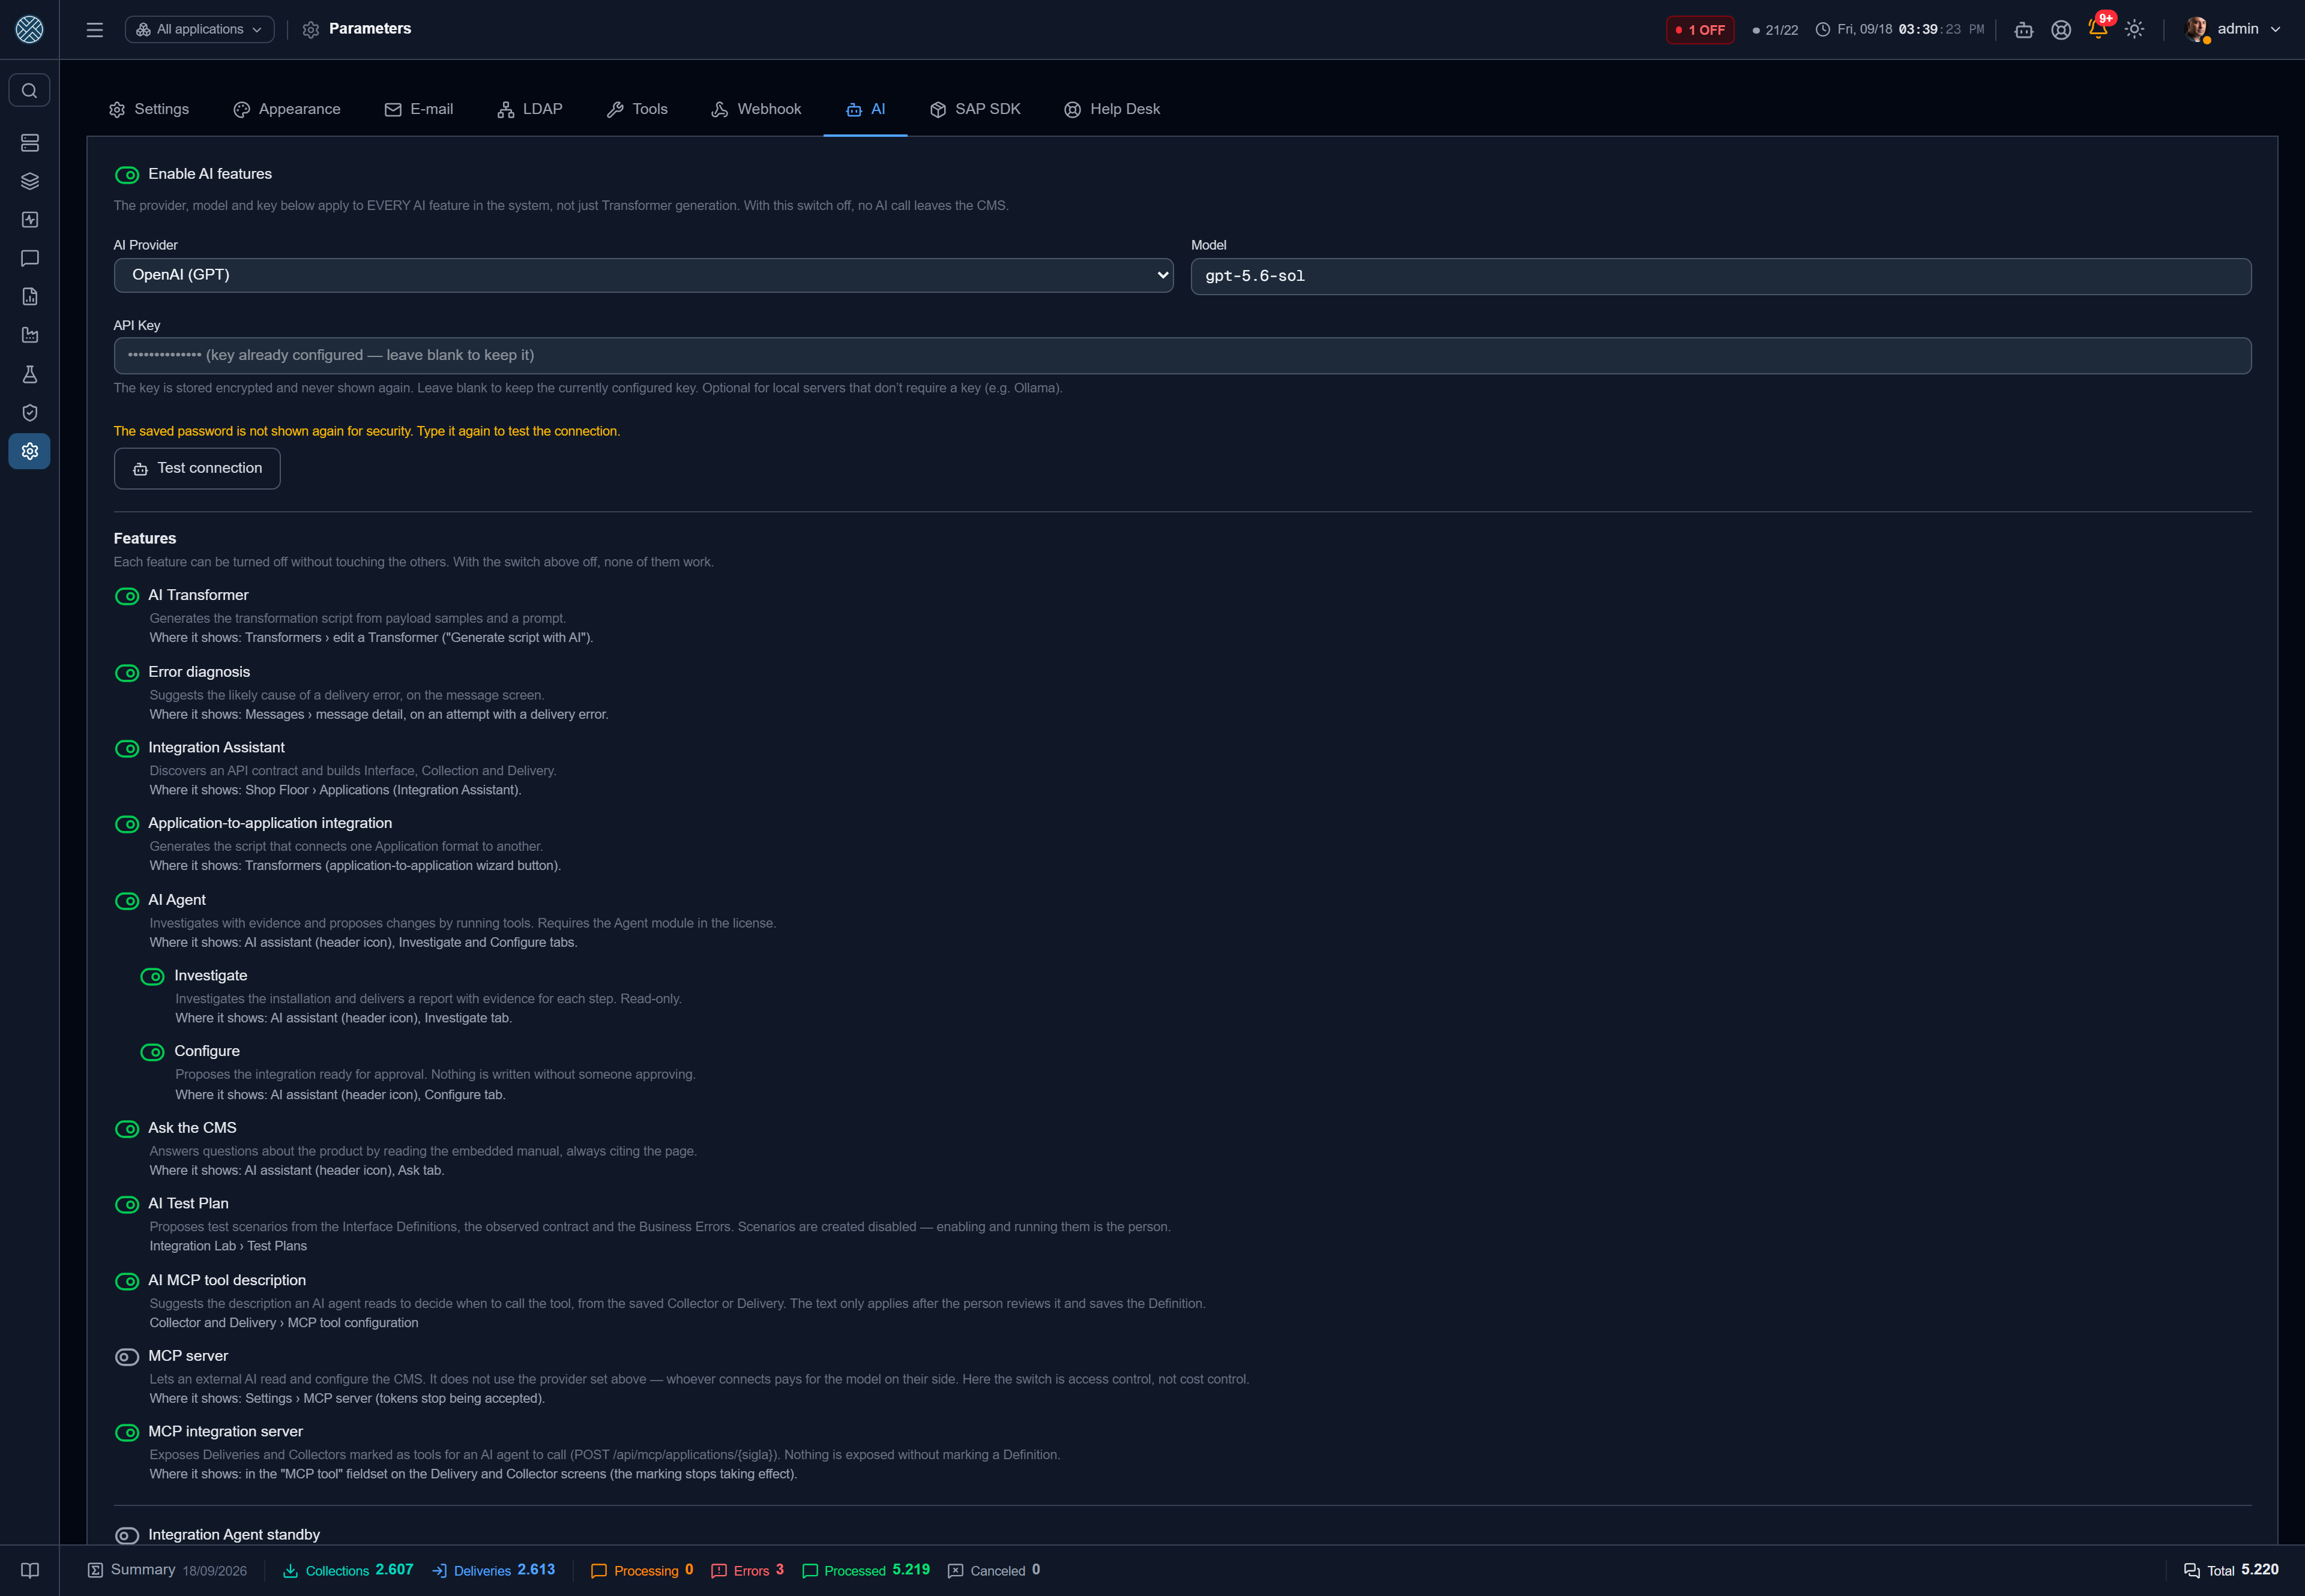This screenshot has width=2305, height=1596.
Task: Expand the admin user menu
Action: click(2233, 29)
